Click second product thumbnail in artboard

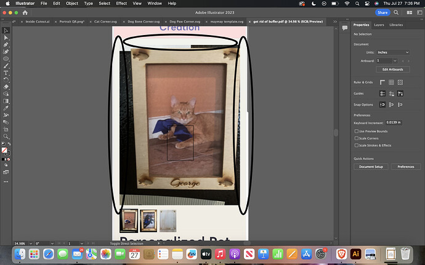pyautogui.click(x=148, y=221)
